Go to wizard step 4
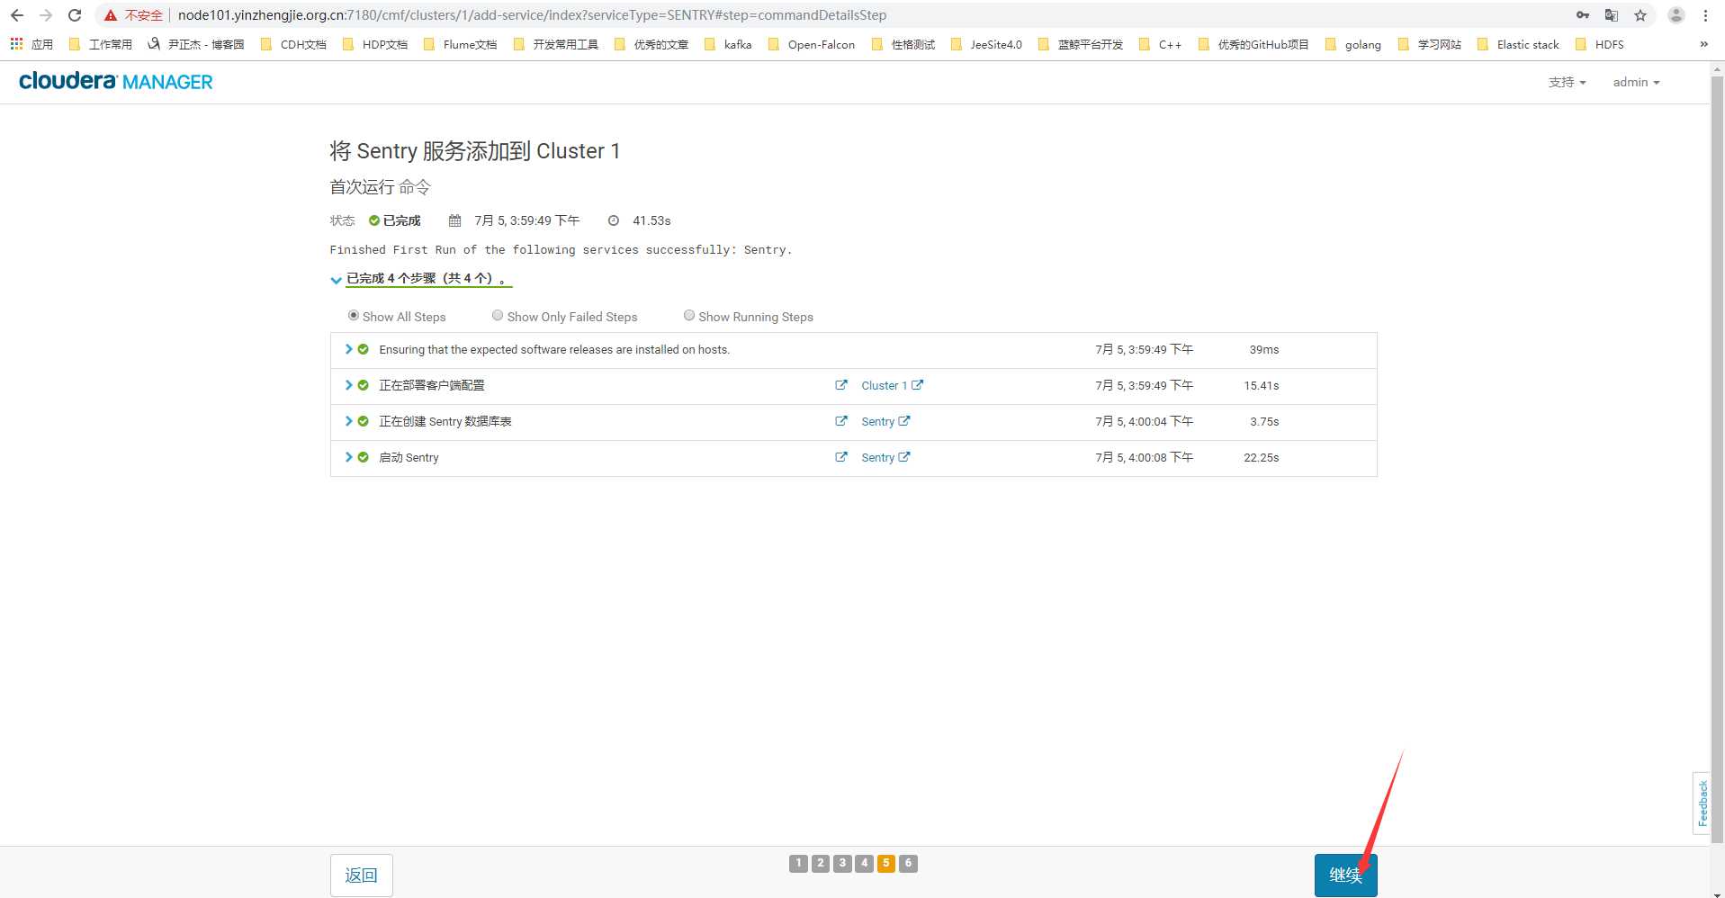 [865, 863]
